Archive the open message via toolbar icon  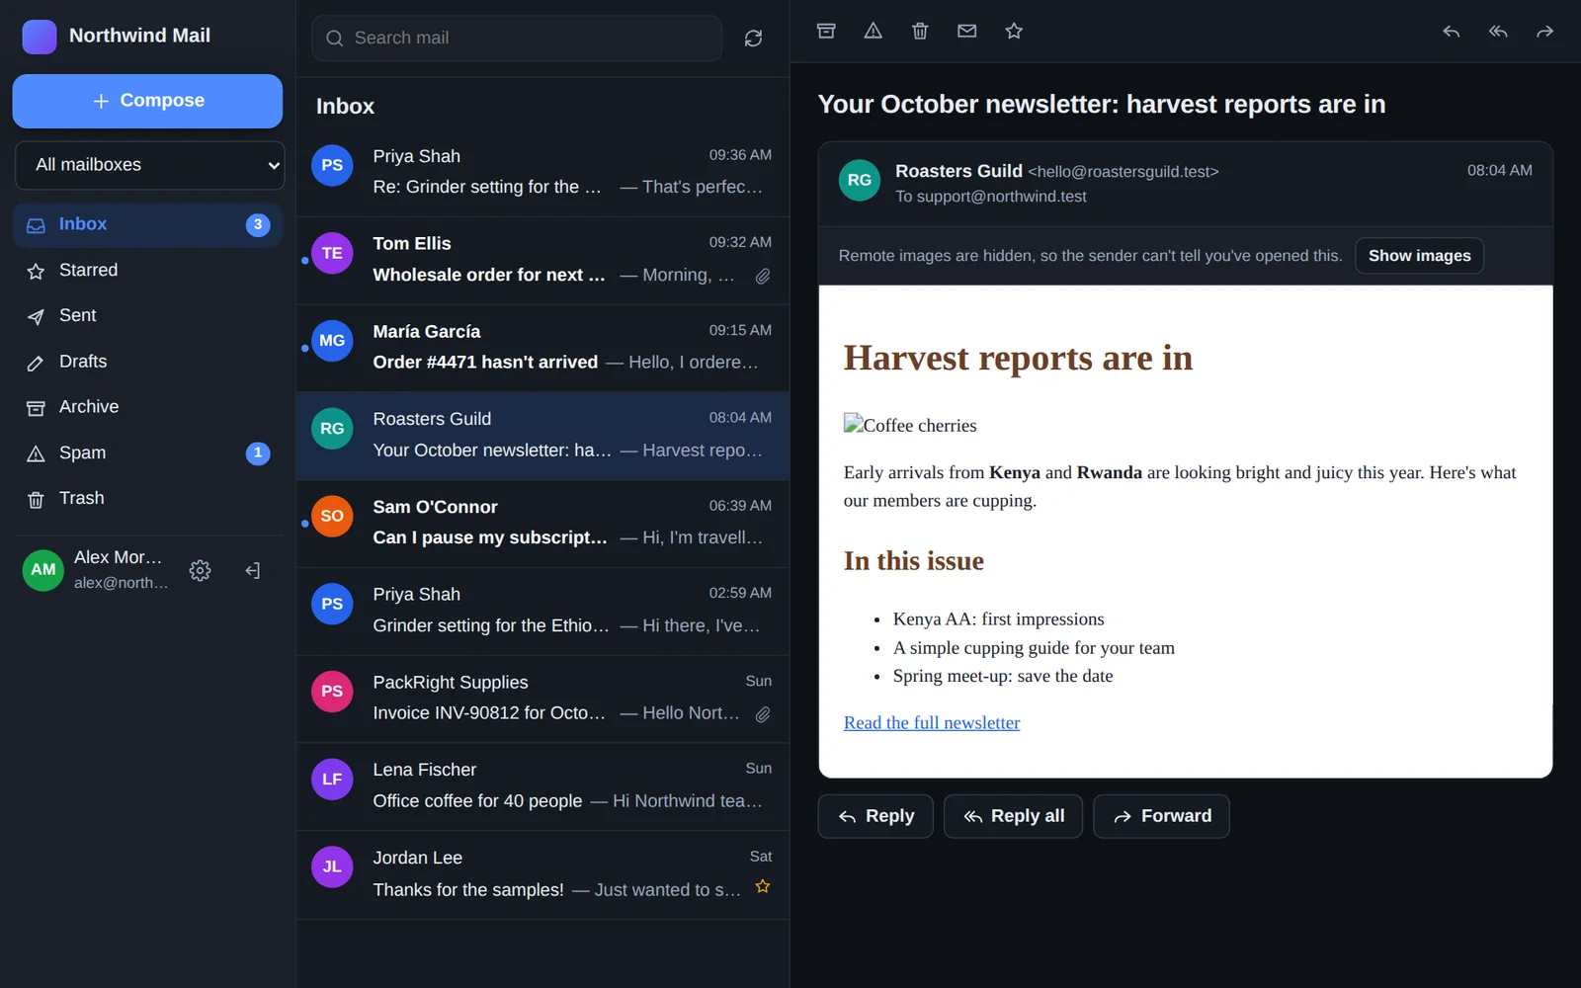pos(826,31)
